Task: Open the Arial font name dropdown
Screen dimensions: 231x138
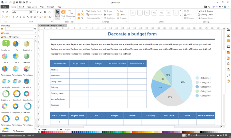Action: pyautogui.click(x=28, y=12)
